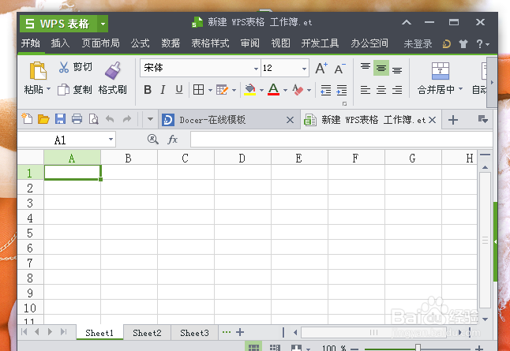This screenshot has width=510, height=351.
Task: Click the decrease indent icon
Action: coord(325,90)
